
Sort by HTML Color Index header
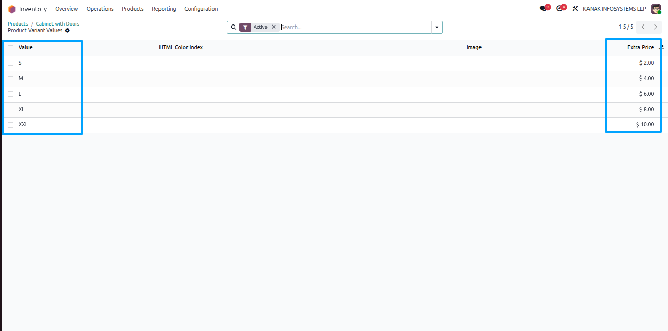click(181, 47)
